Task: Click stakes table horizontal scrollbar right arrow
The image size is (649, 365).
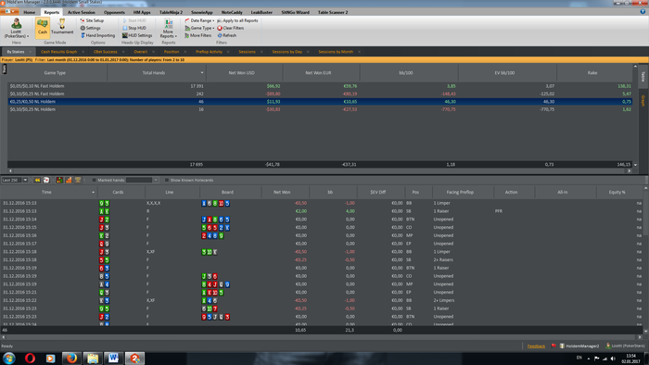Action: pos(630,170)
